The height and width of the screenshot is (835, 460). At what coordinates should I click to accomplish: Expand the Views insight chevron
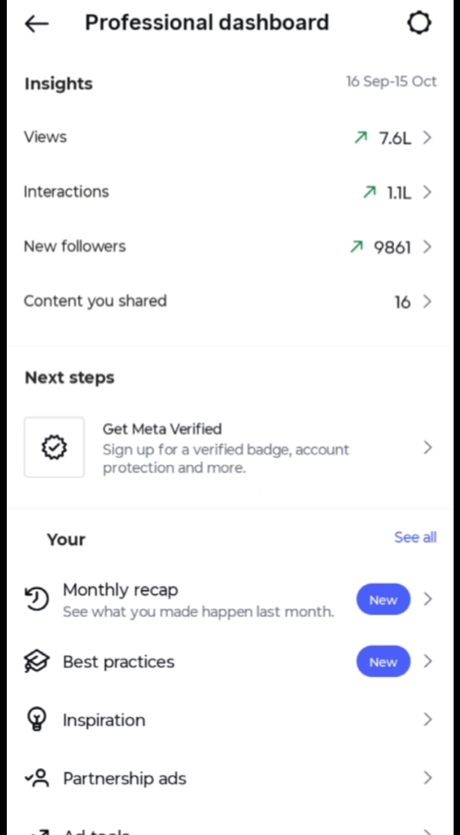(427, 137)
